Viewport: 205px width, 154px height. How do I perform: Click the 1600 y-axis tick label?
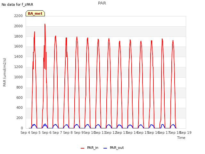click(19, 47)
